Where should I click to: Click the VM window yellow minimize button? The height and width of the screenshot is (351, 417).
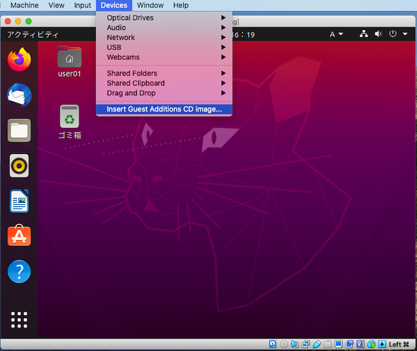(18, 22)
